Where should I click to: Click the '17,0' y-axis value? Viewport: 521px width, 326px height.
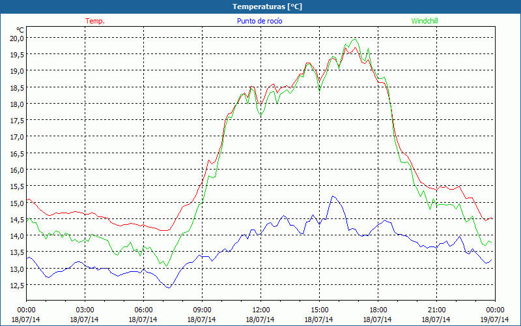(x=17, y=137)
